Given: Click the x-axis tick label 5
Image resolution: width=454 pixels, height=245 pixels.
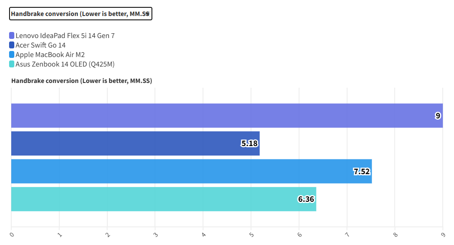Looking at the screenshot, I should 251,235.
